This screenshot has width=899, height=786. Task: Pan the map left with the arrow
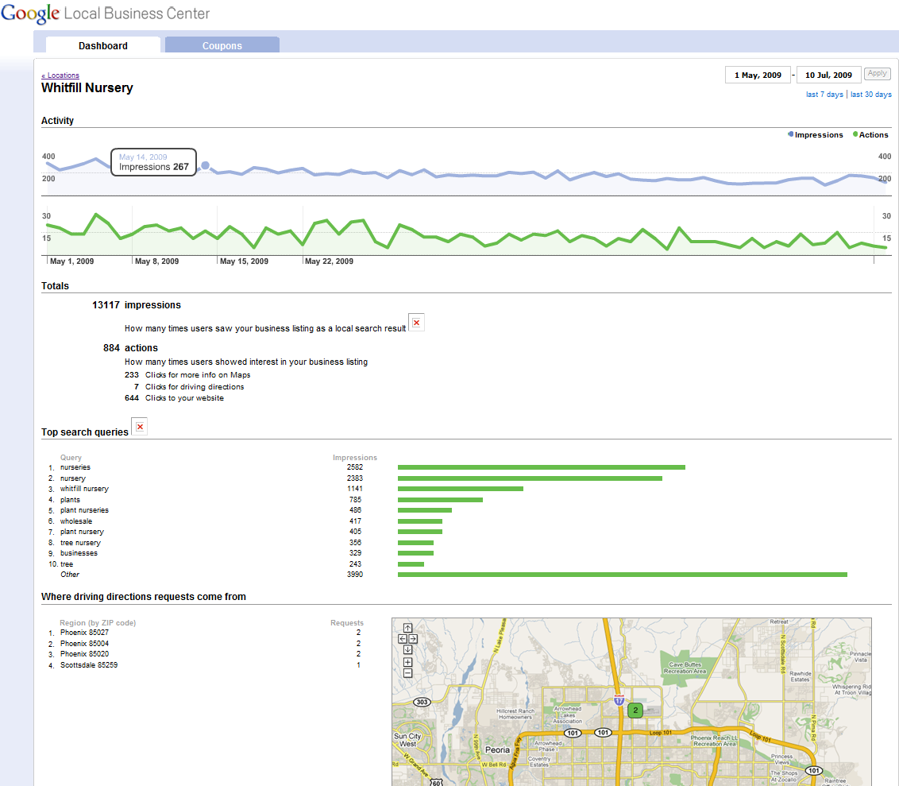[403, 639]
